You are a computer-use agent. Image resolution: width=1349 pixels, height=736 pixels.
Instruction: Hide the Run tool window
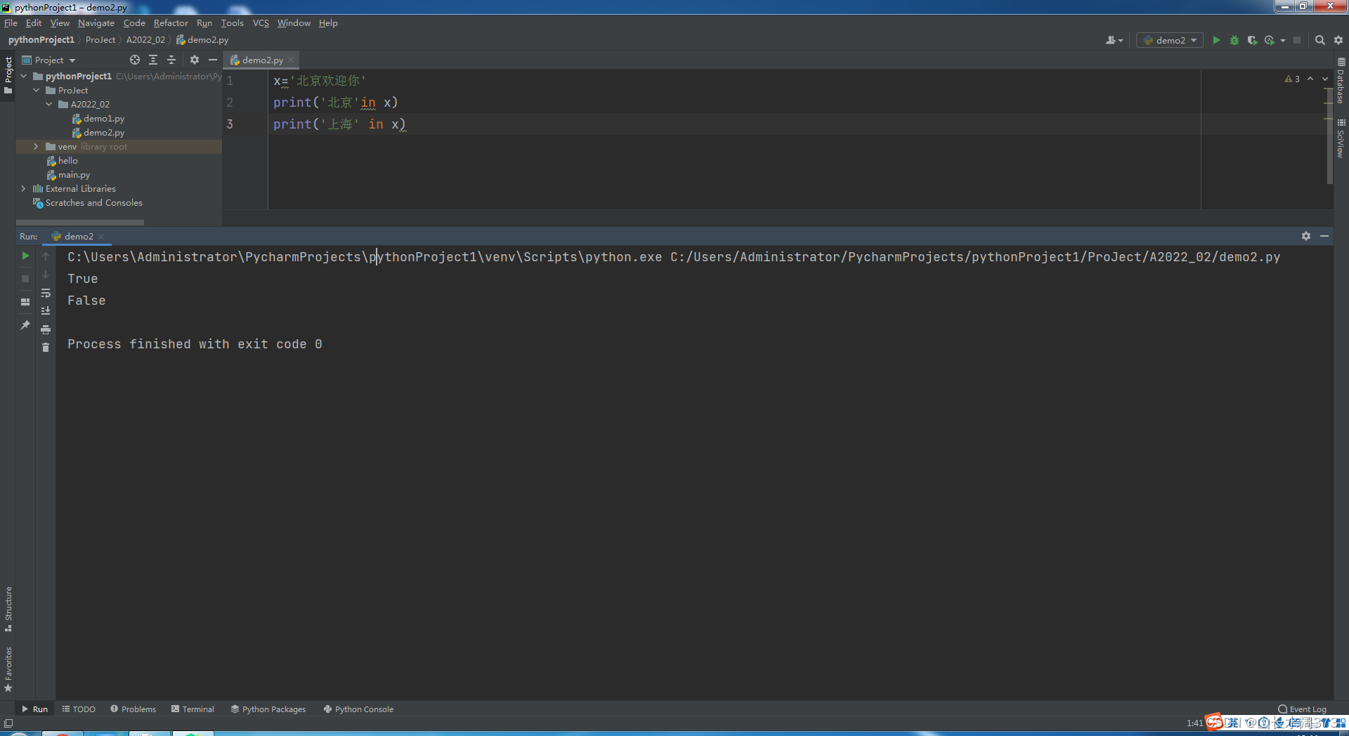pyautogui.click(x=1324, y=236)
